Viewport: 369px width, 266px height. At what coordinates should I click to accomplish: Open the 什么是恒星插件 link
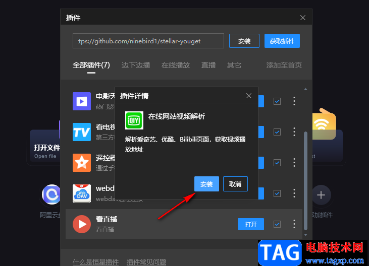[95, 261]
